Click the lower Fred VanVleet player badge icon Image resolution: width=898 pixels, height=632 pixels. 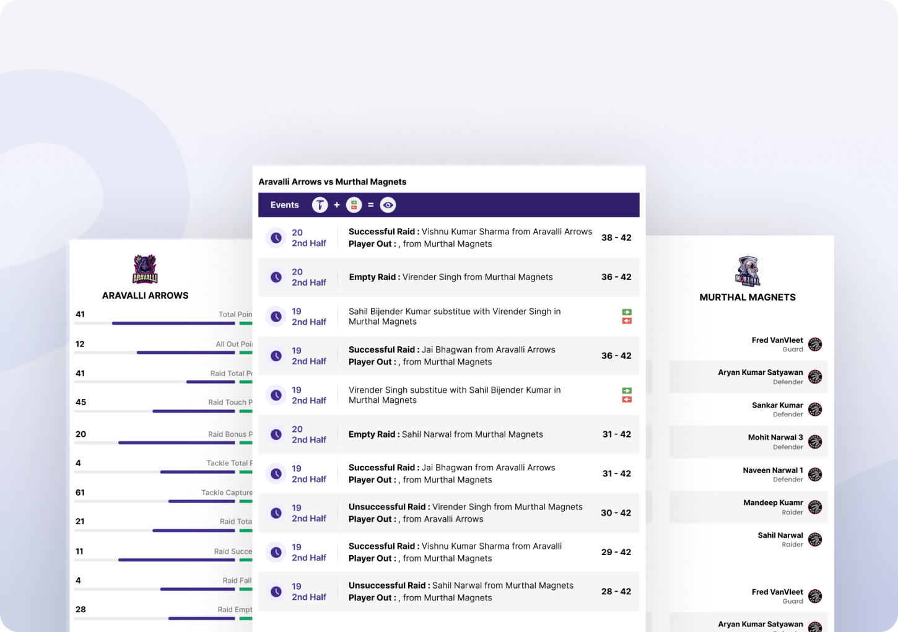[x=815, y=597]
